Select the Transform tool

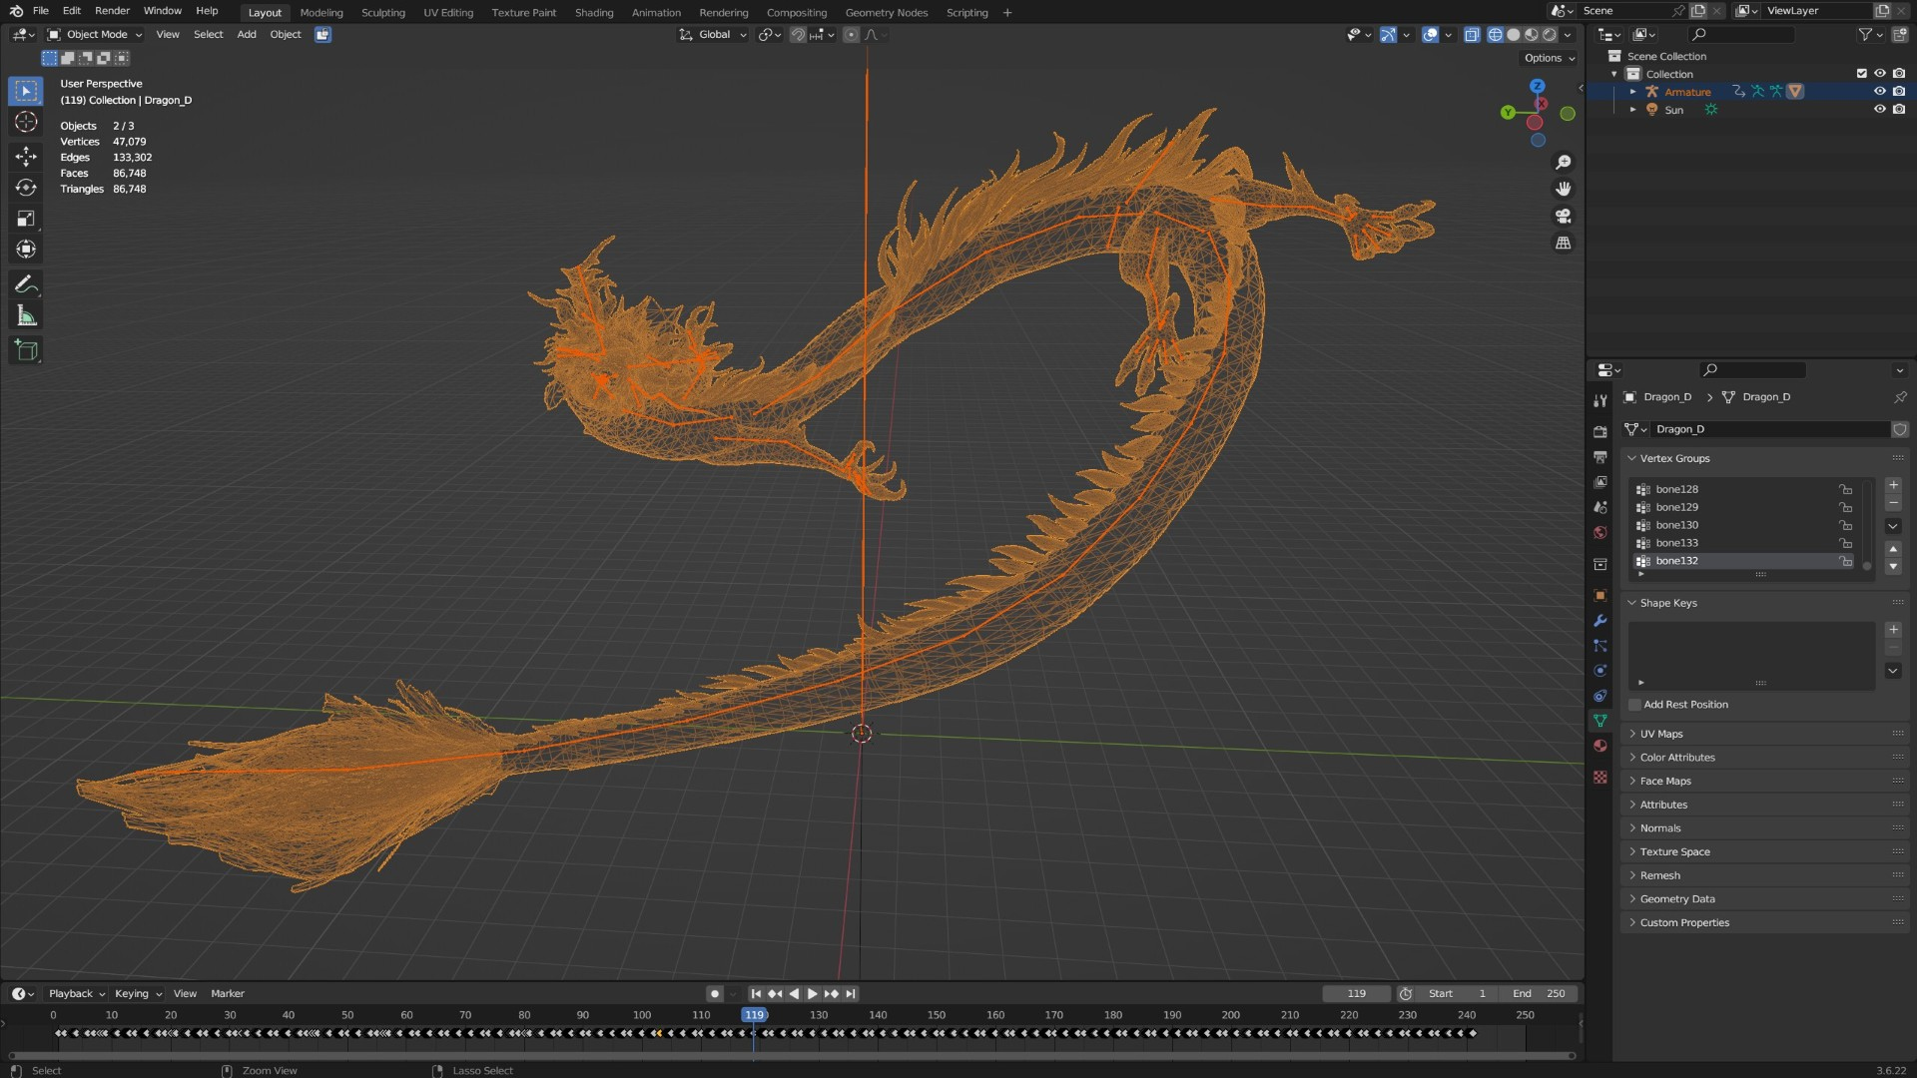pos(26,250)
